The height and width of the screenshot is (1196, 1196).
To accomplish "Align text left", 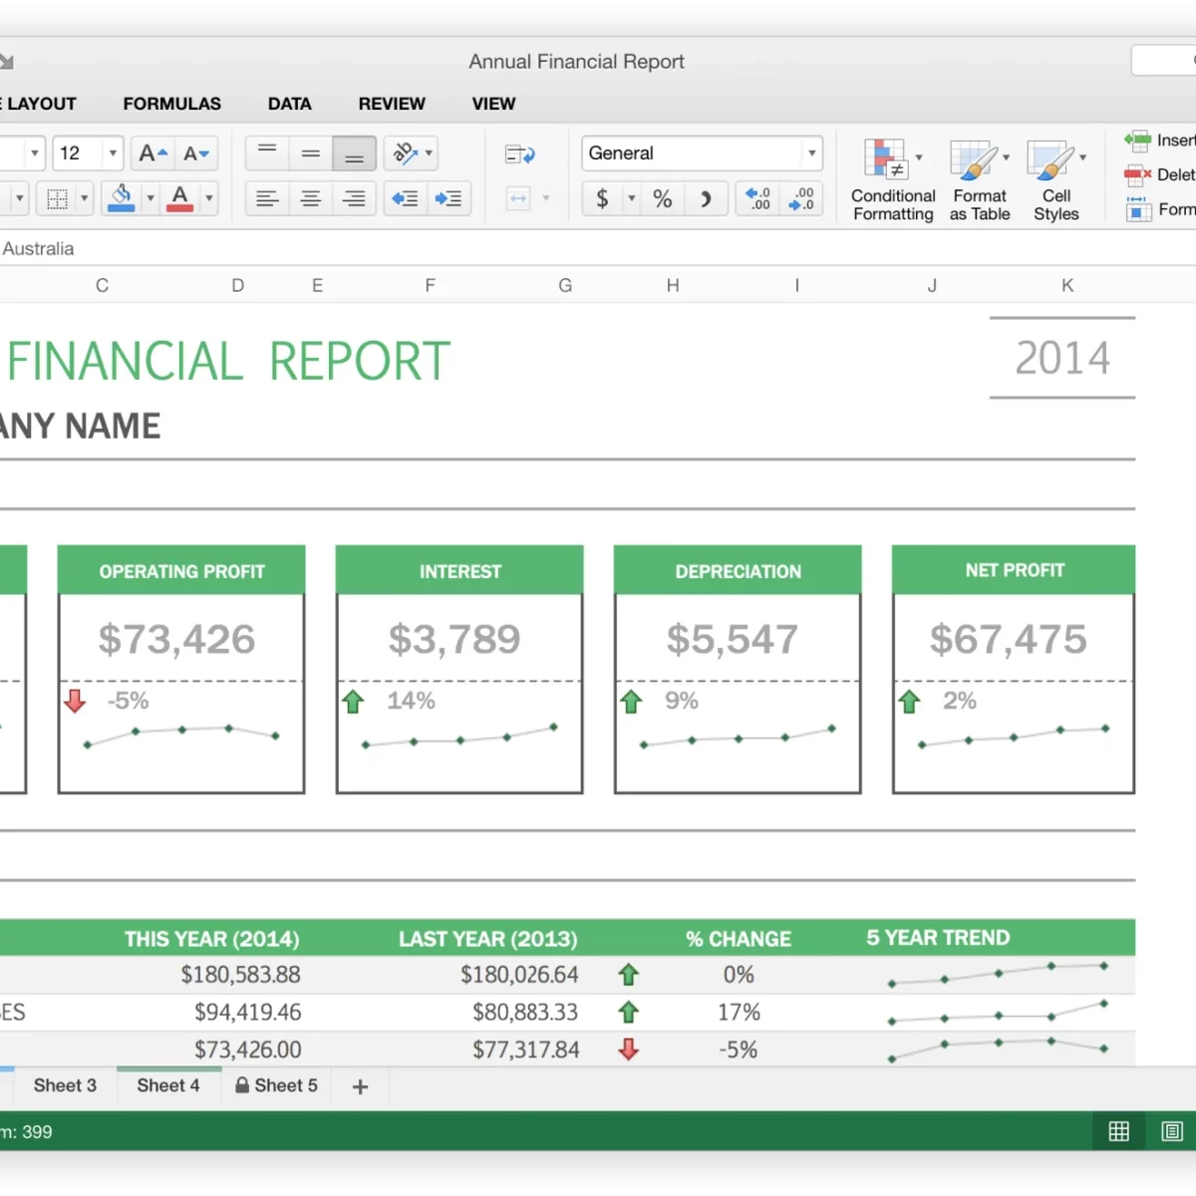I will pyautogui.click(x=267, y=198).
